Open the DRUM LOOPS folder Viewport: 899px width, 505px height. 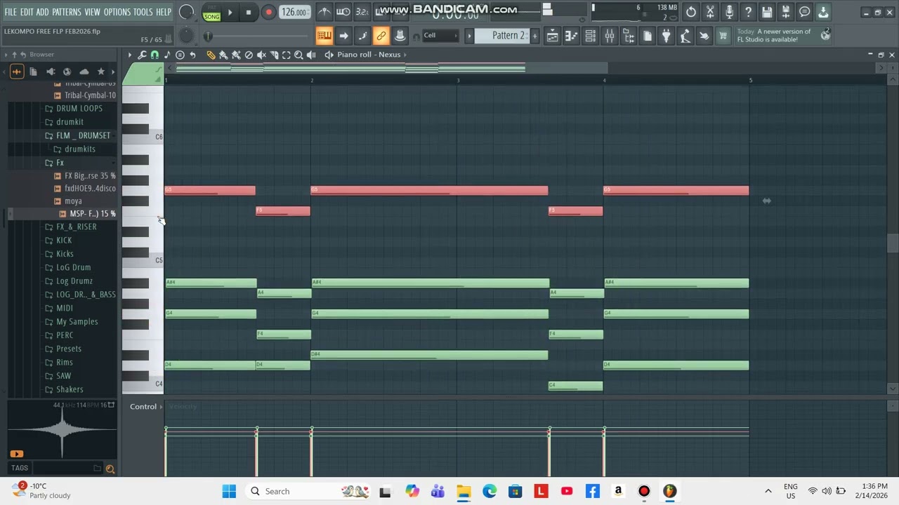[x=74, y=109]
